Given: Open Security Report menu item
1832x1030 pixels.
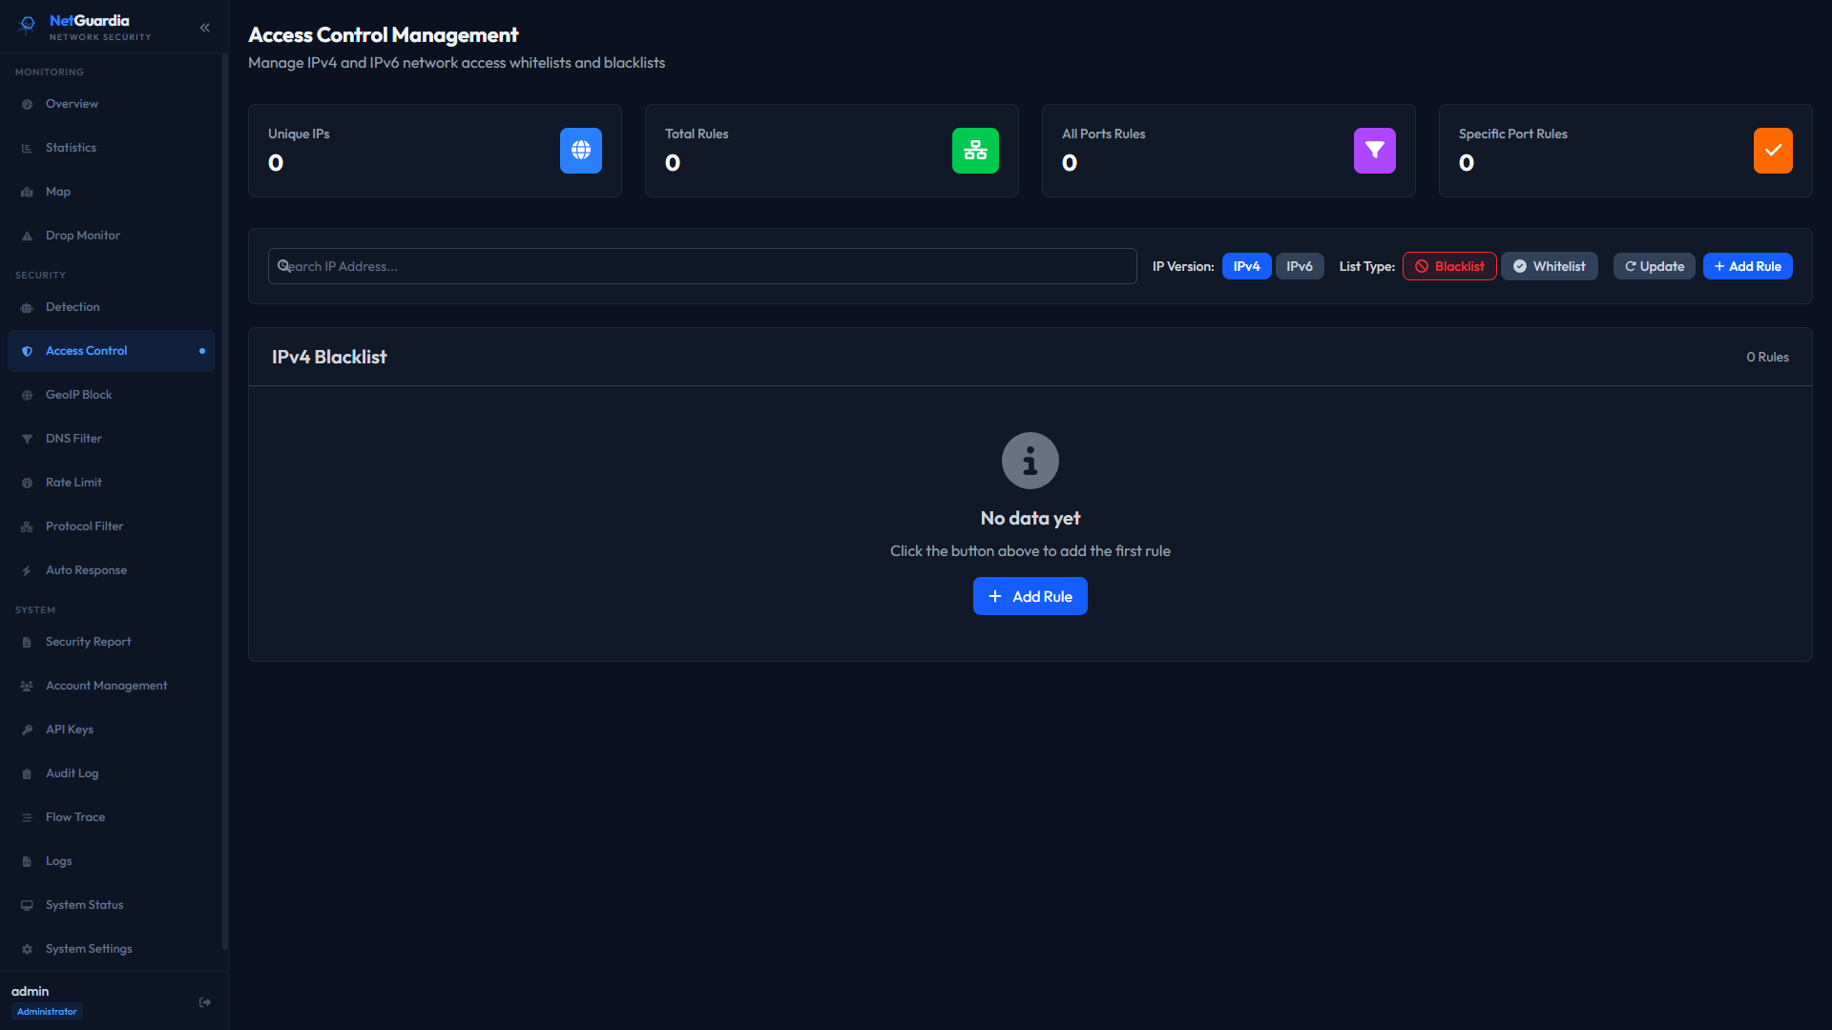Looking at the screenshot, I should coord(111,642).
